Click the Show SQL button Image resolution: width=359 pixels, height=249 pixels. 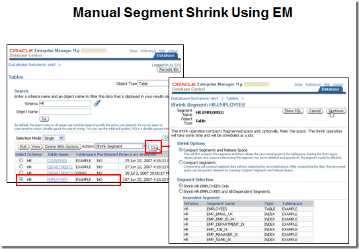click(x=293, y=111)
